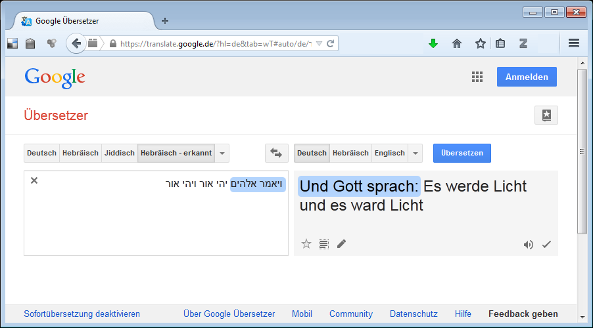Open the Phrasebook star button
The height and width of the screenshot is (328, 593).
[x=546, y=115]
